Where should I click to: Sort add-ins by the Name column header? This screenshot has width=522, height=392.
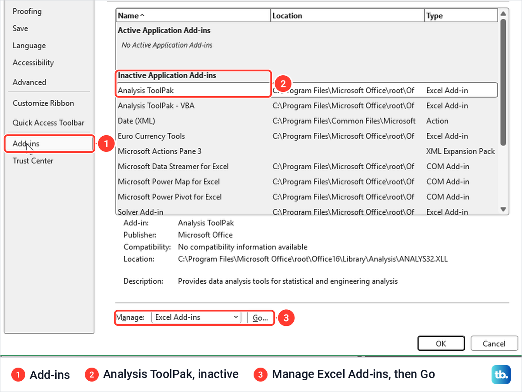pyautogui.click(x=193, y=16)
